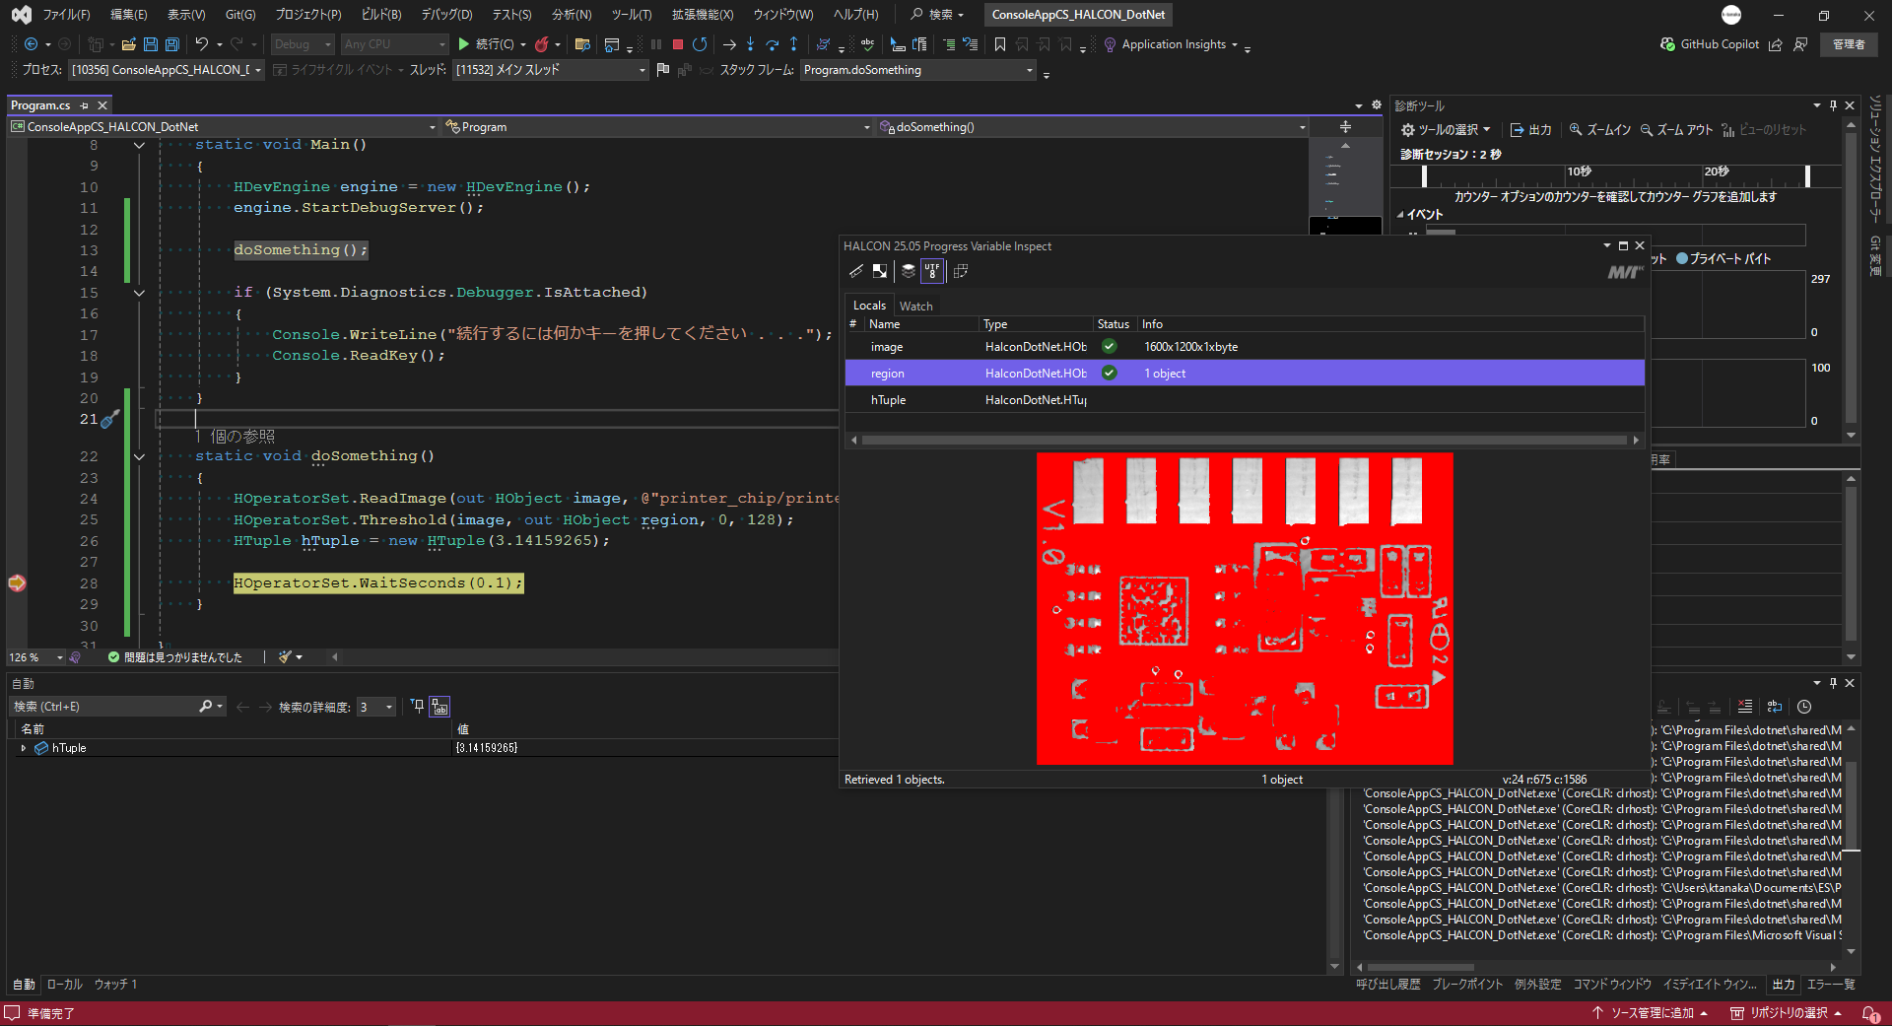
Task: Click the Save All icon in toolbar
Action: [172, 44]
